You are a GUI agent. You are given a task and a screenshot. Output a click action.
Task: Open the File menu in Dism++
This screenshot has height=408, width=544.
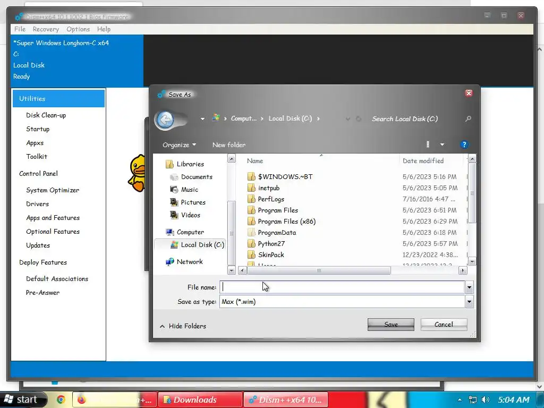tap(20, 29)
